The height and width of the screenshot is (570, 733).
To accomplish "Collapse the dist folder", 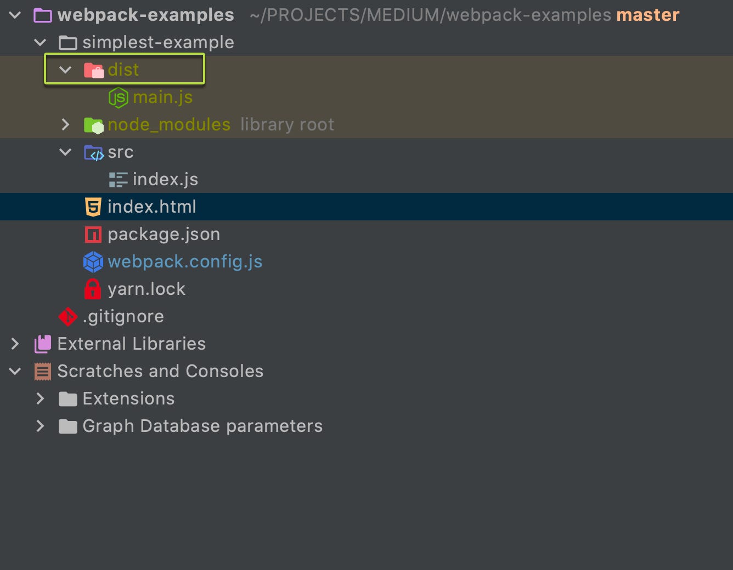I will click(x=65, y=70).
